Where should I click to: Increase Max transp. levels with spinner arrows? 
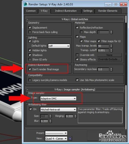pos(111,45)
